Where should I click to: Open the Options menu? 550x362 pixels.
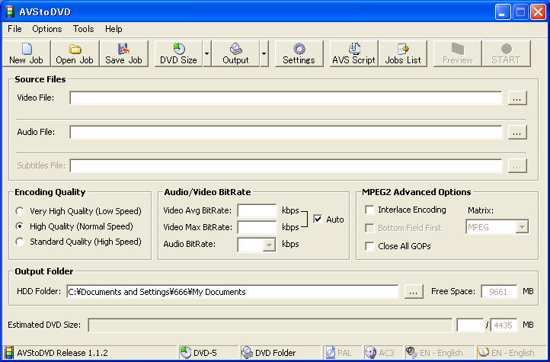coord(47,29)
